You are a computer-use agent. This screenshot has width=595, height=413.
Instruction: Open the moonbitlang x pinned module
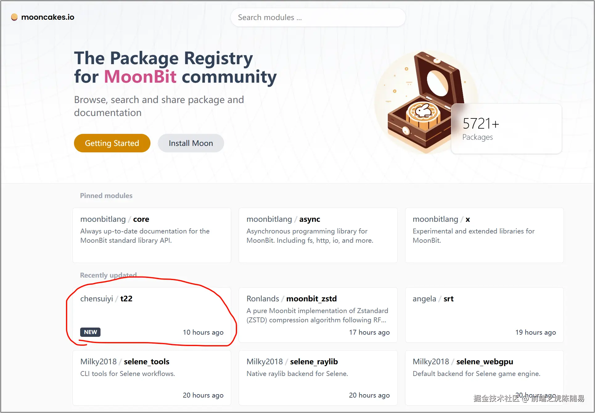click(484, 235)
